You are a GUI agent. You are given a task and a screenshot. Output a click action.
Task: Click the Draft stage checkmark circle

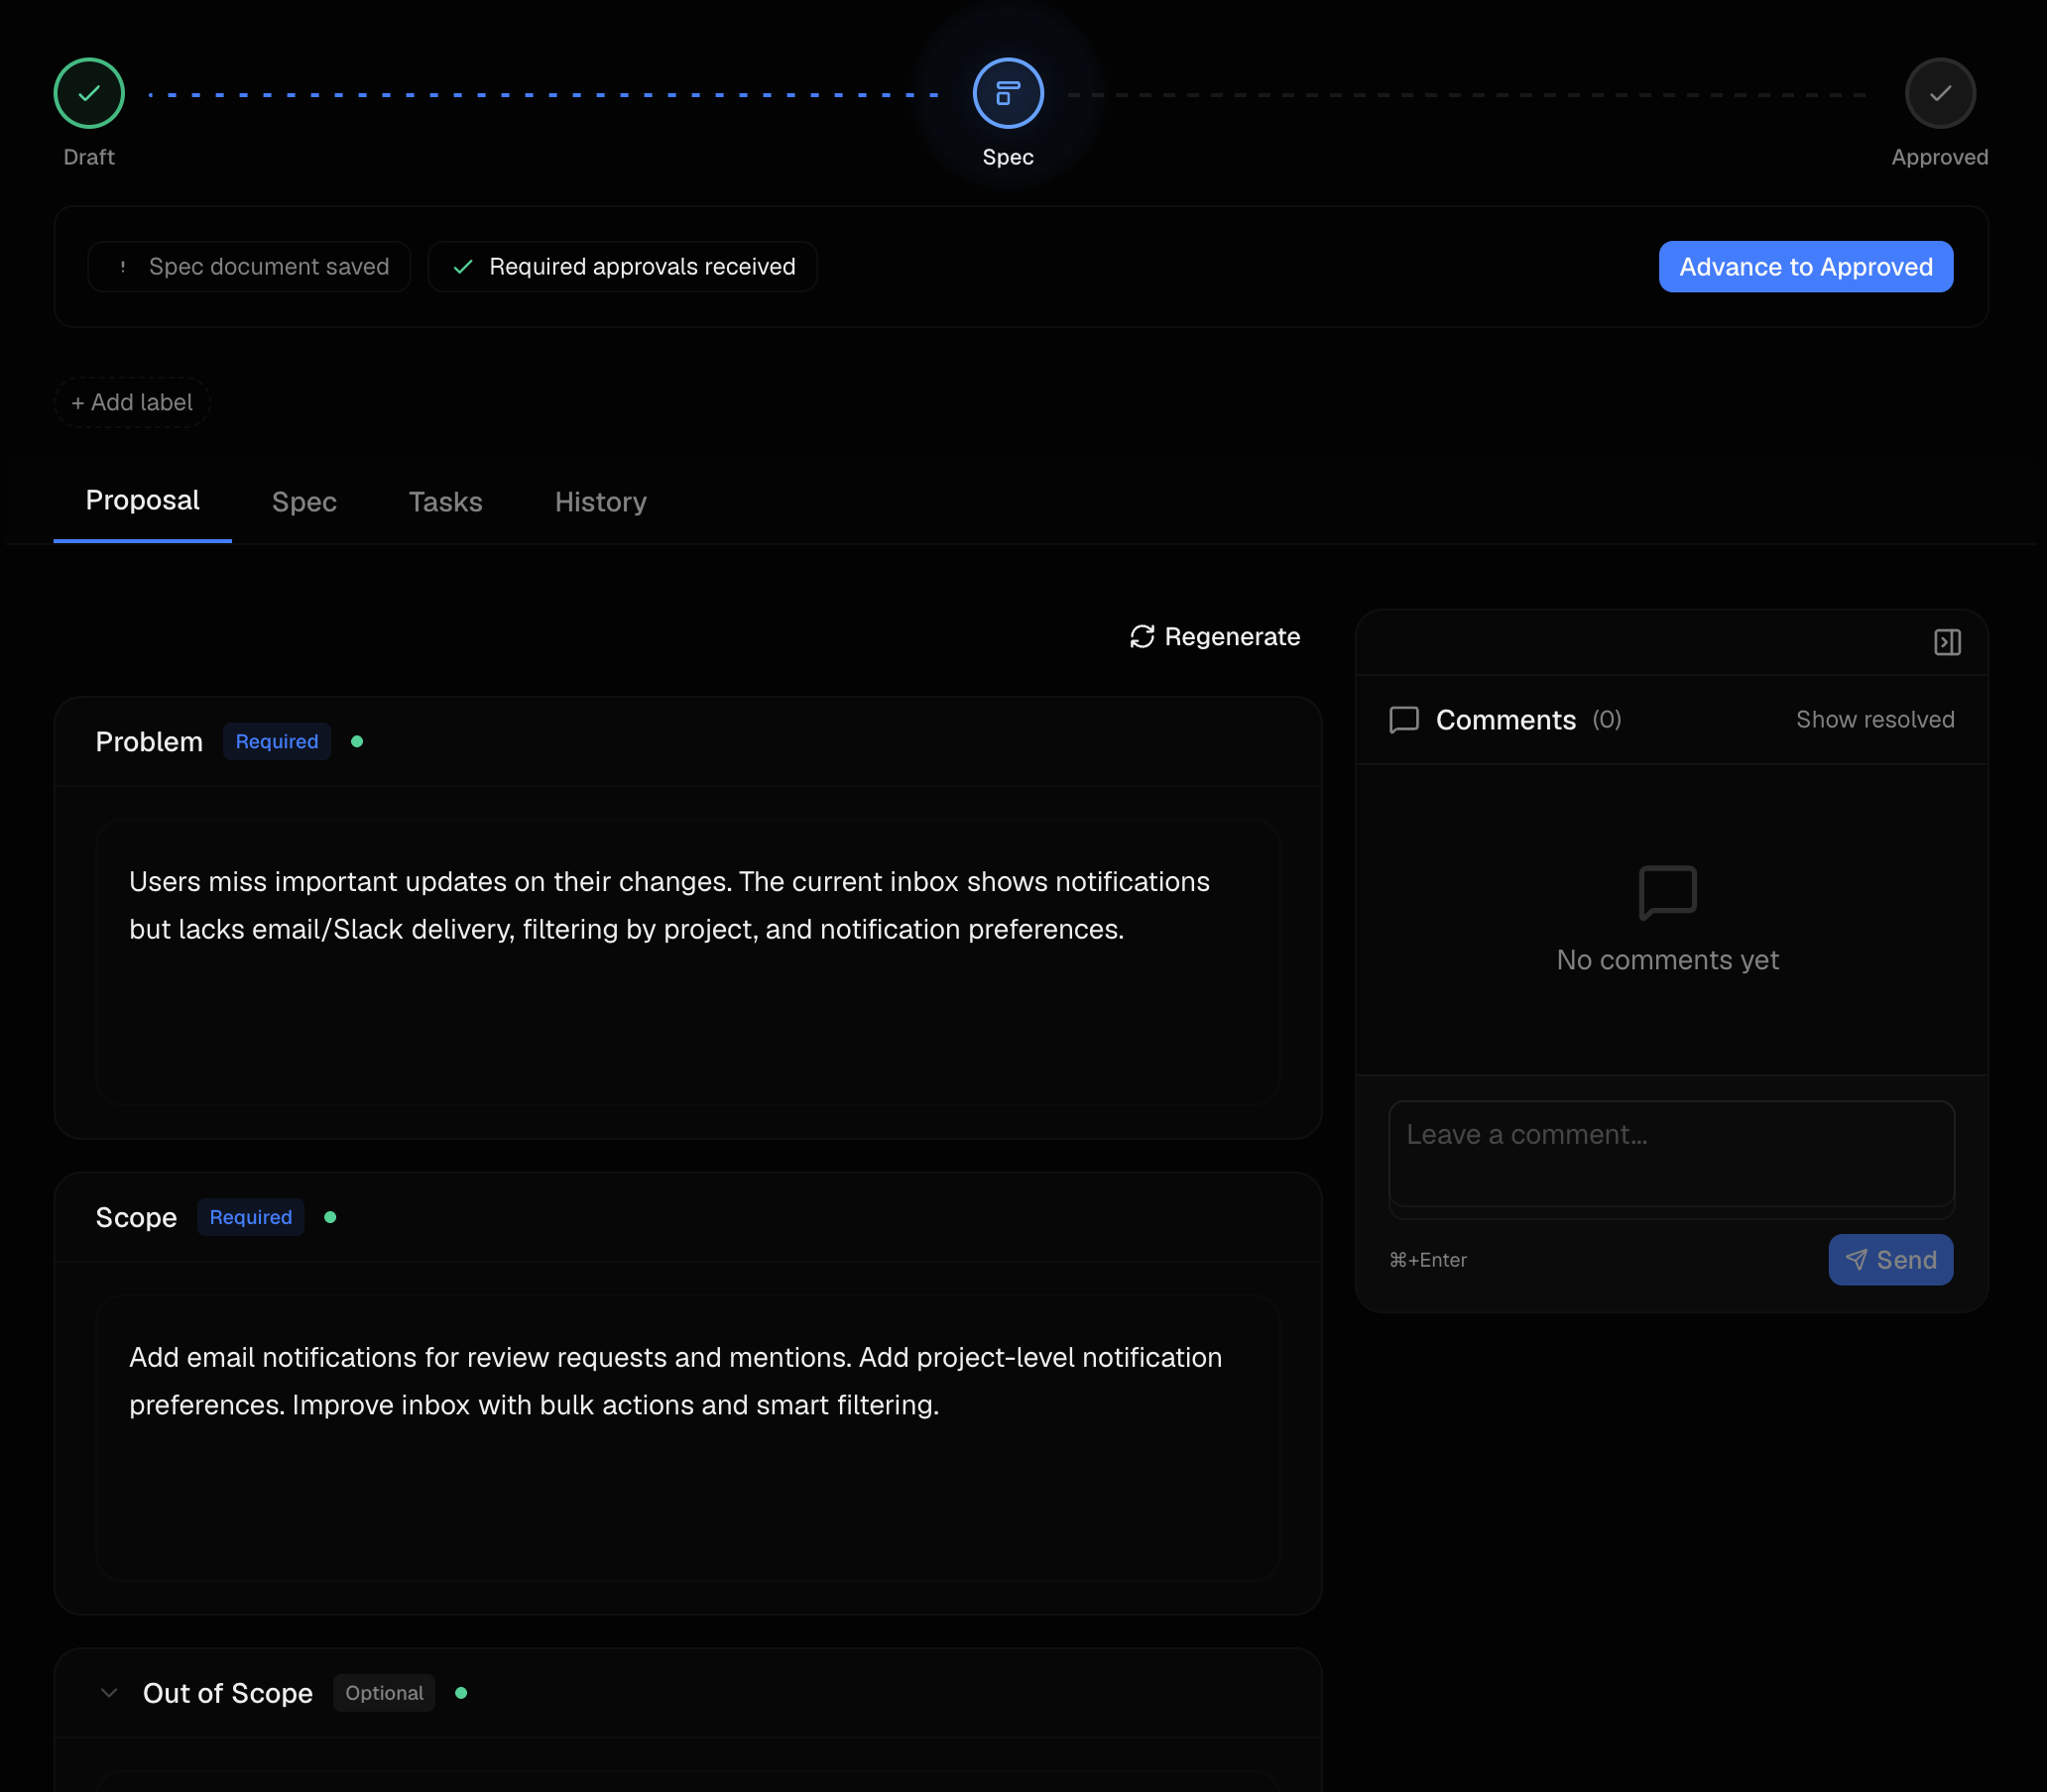pos(89,93)
